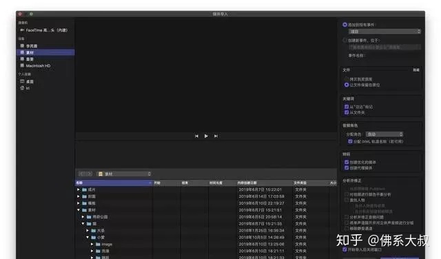Sort by content created date column
The width and height of the screenshot is (441, 259).
(x=265, y=183)
